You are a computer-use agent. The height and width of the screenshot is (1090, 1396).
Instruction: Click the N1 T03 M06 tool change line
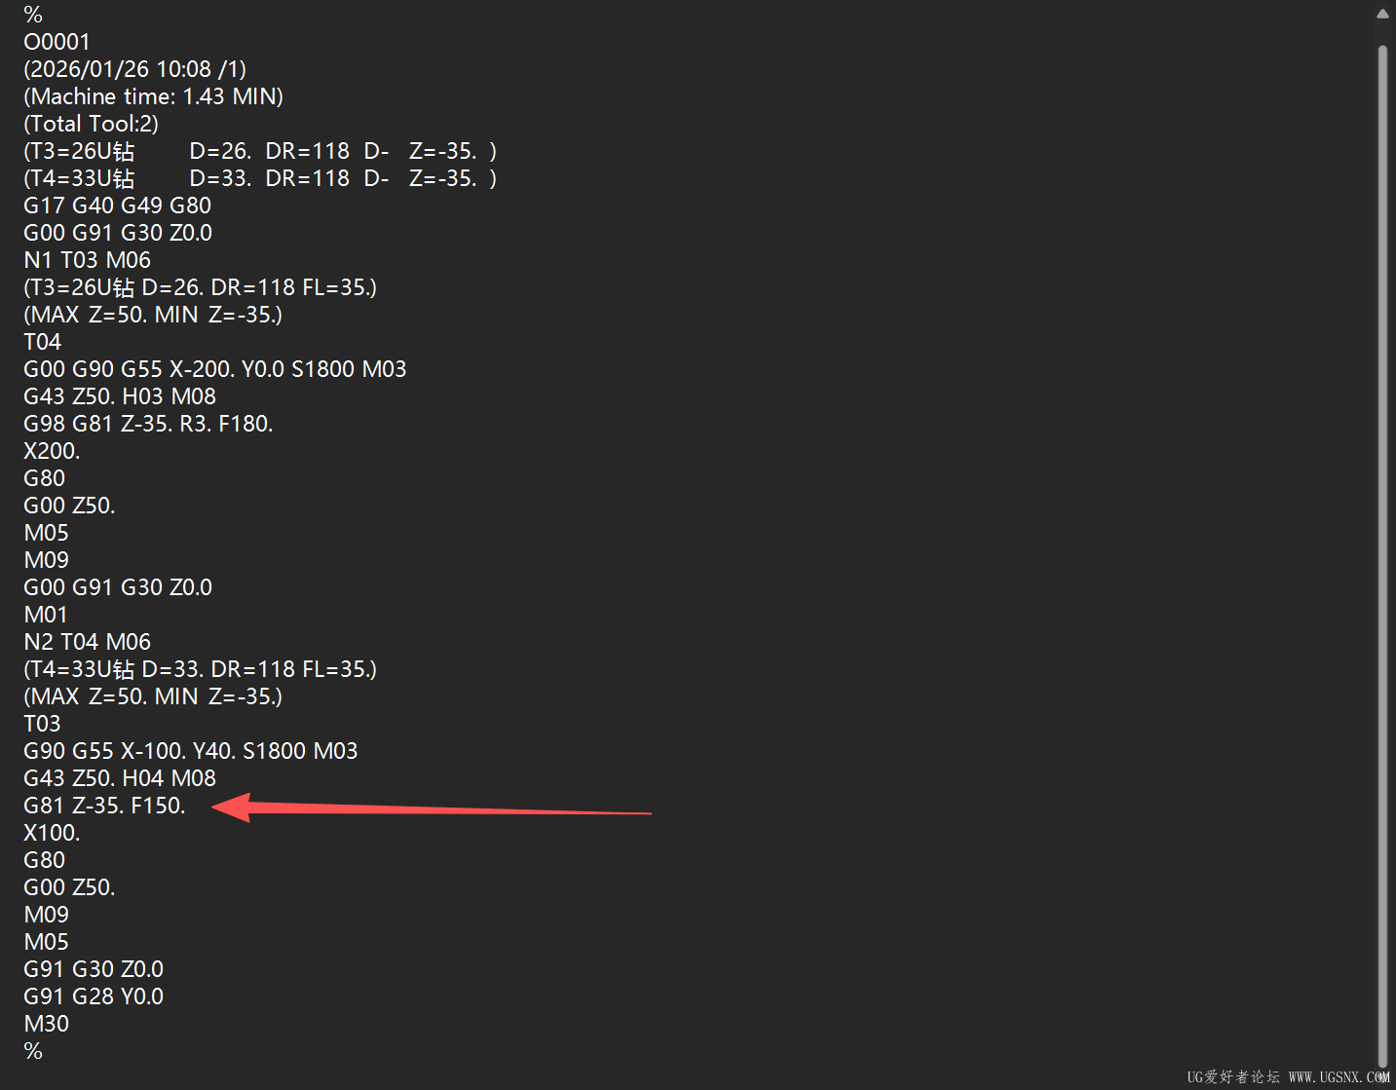[87, 260]
